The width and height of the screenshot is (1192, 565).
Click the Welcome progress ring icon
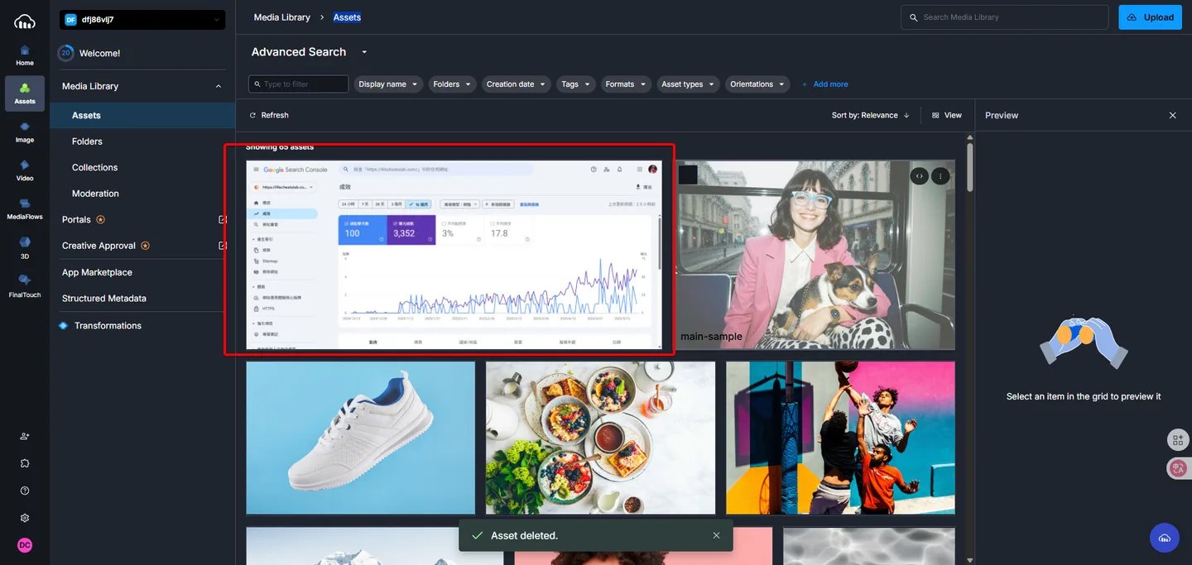click(65, 53)
